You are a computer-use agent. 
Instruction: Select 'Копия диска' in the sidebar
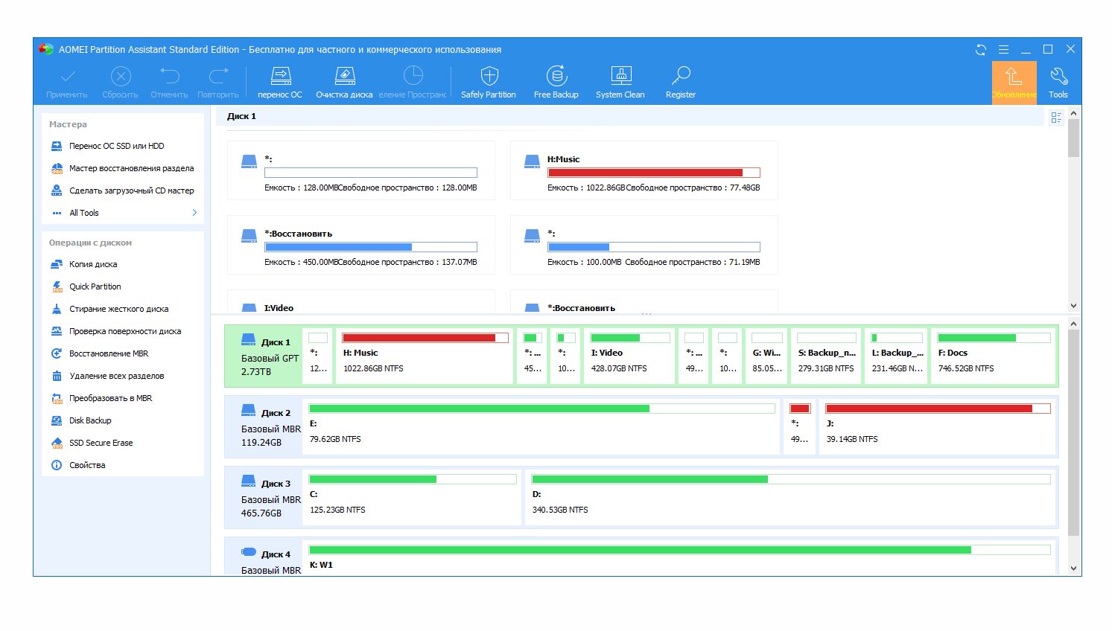(x=93, y=265)
